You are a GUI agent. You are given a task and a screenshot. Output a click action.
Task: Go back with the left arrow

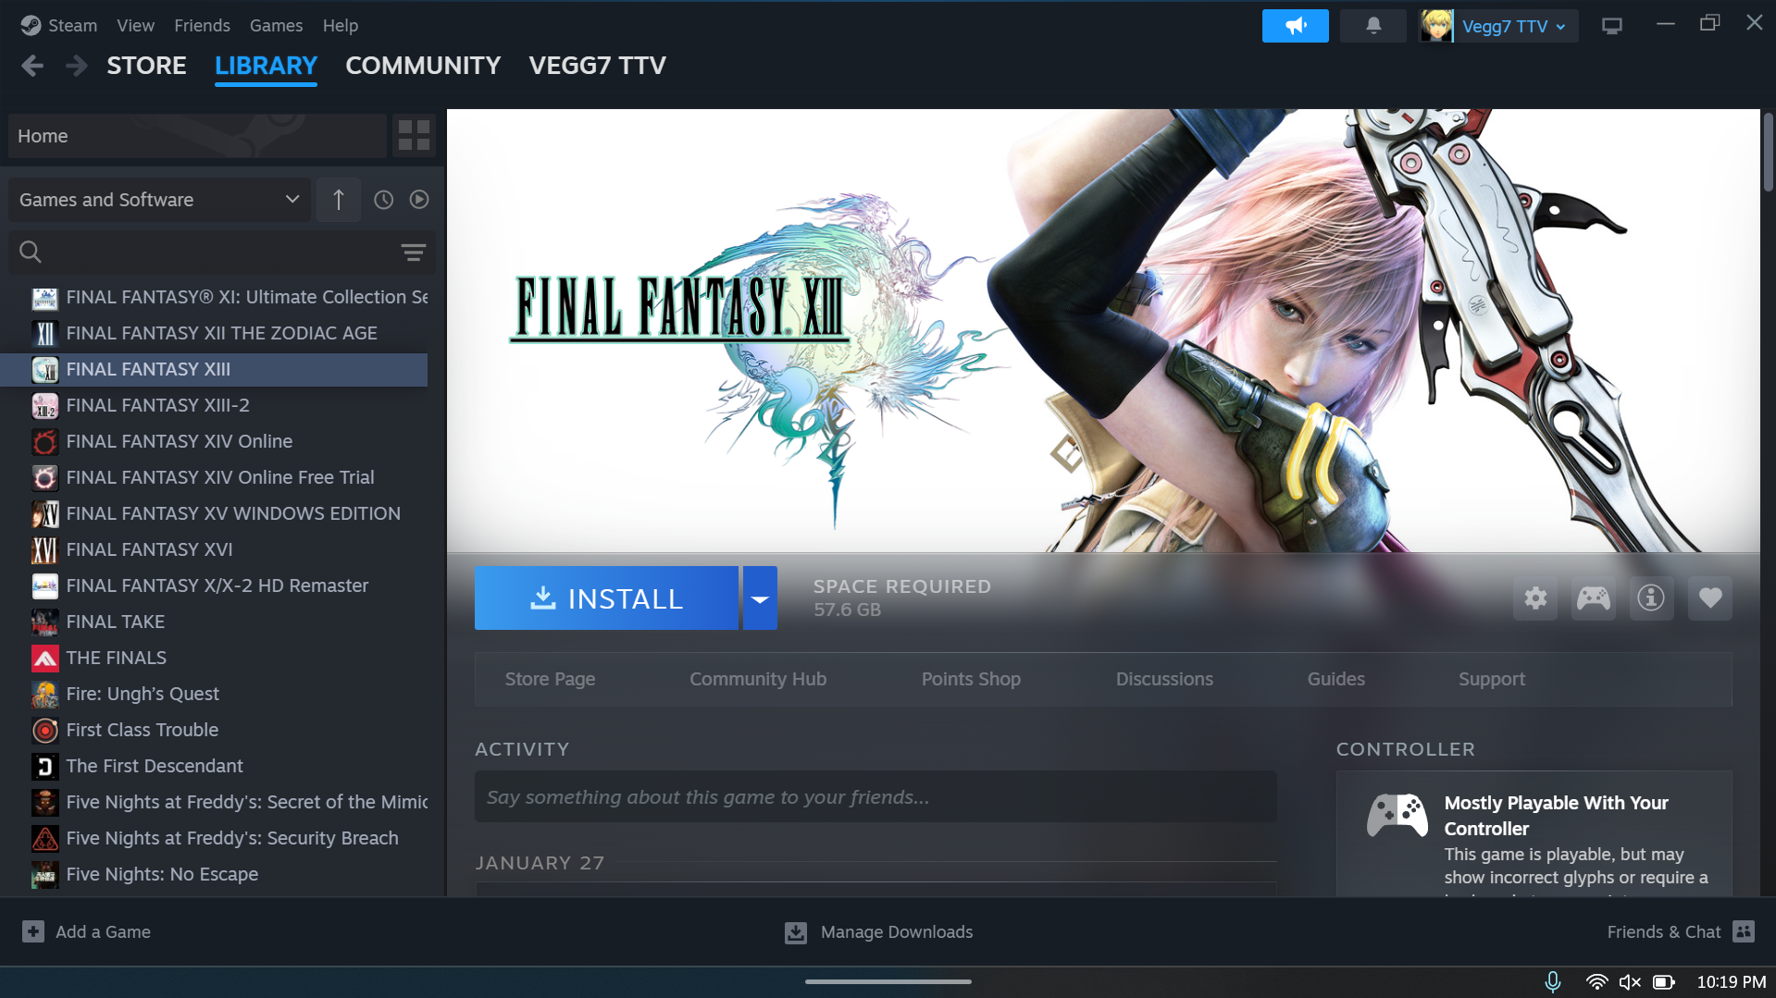pos(32,66)
